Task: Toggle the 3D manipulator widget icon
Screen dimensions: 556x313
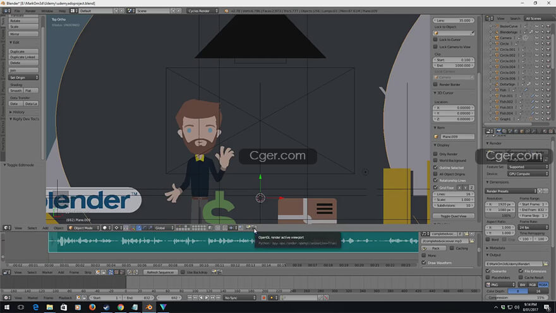Action: click(133, 228)
